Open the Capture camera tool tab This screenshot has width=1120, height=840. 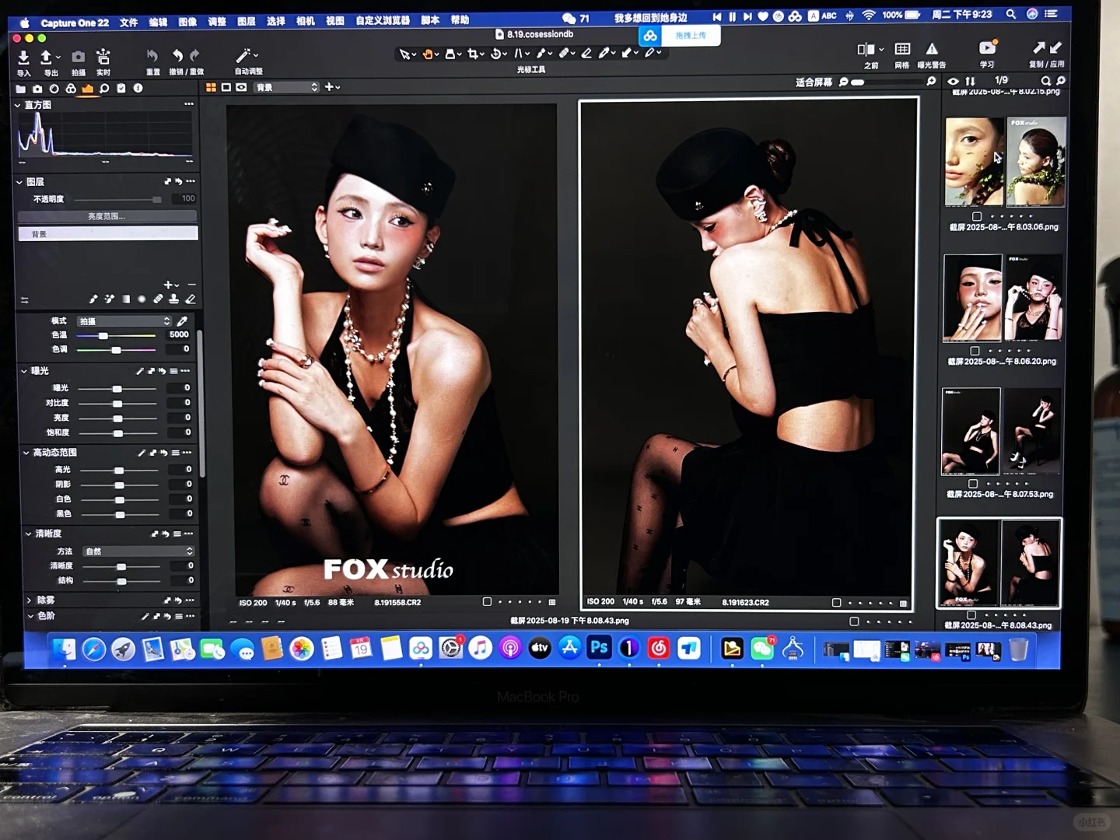[37, 89]
